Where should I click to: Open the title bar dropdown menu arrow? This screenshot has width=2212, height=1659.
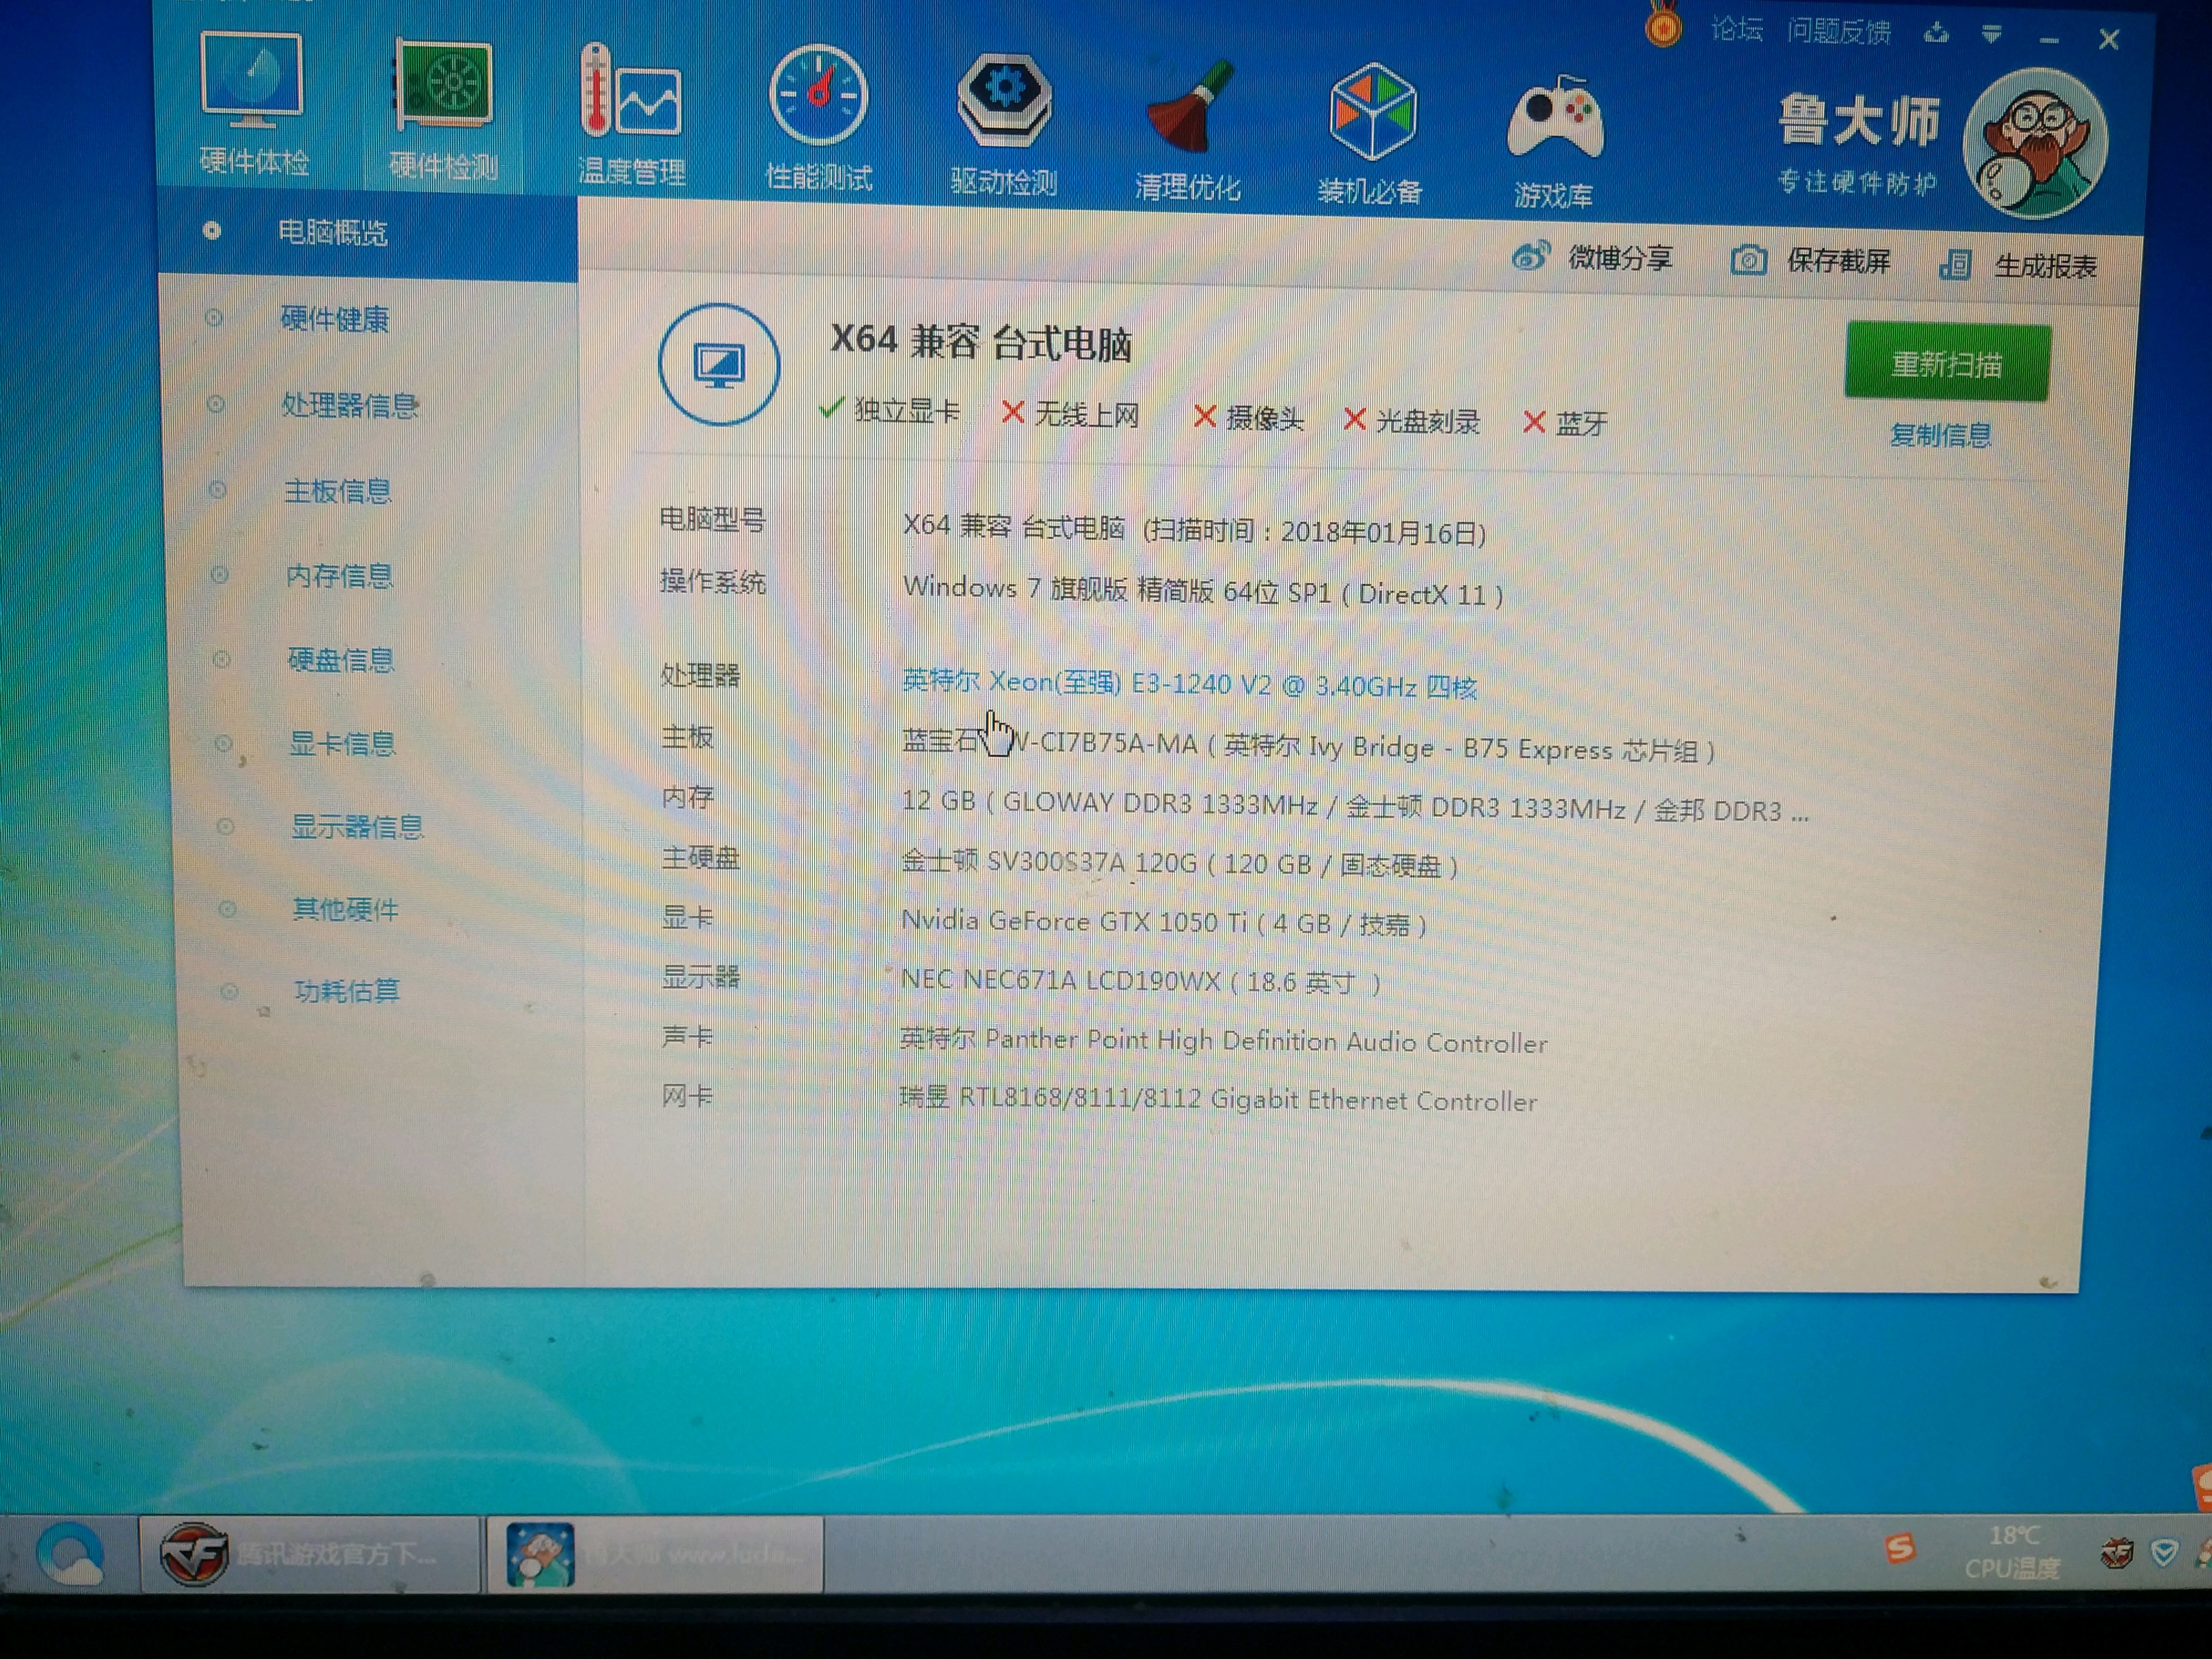pyautogui.click(x=1991, y=35)
